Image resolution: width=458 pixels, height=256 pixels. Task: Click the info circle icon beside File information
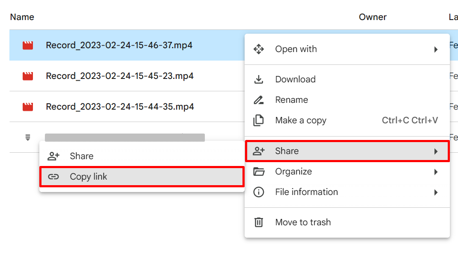pos(259,192)
